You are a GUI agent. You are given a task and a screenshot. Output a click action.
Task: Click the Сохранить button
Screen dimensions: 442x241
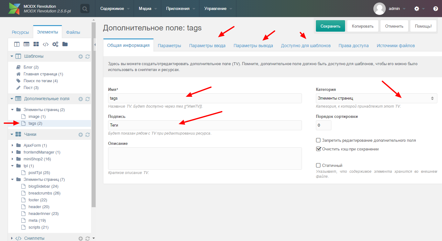330,26
